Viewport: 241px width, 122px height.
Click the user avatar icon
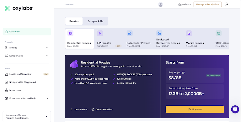(160, 4)
